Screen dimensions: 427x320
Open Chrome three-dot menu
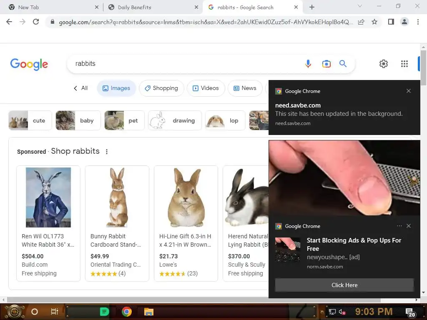tap(418, 22)
